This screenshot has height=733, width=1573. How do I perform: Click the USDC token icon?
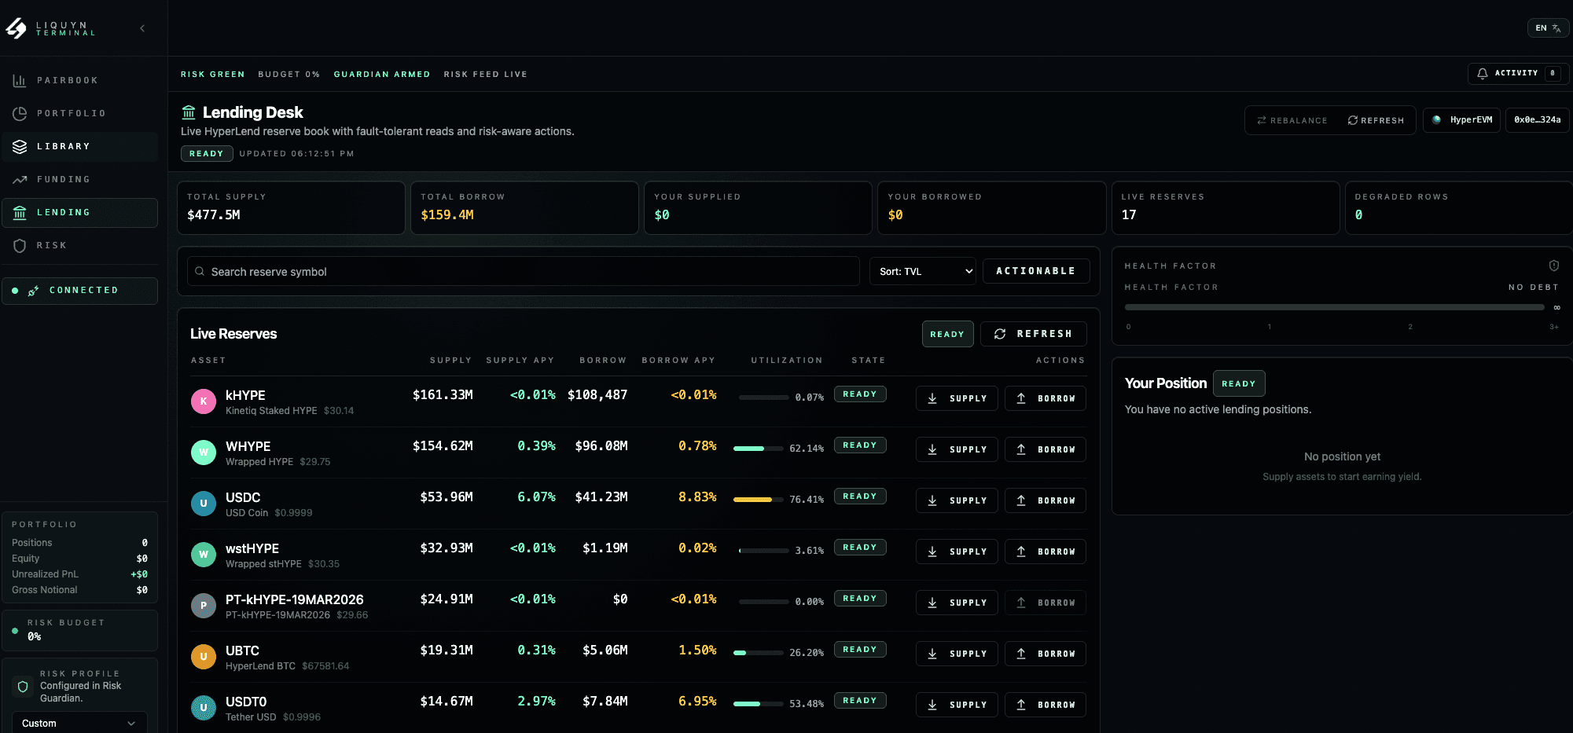[204, 504]
